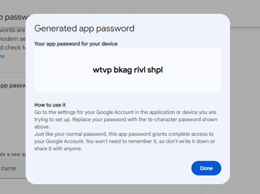Click the dimmed 'modern se' text behind dialog
The image size is (260, 194).
[13, 39]
